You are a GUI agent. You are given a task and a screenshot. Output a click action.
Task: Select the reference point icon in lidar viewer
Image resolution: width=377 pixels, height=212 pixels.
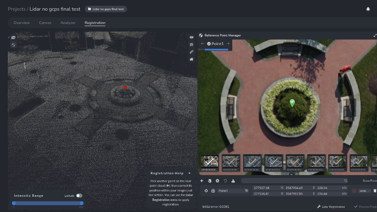pos(13,45)
